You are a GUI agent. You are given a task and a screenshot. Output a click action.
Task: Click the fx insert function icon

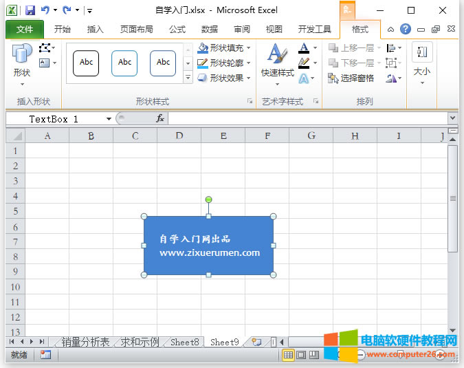pos(160,118)
